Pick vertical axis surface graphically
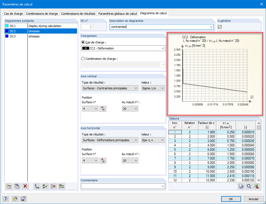 (x=103, y=109)
